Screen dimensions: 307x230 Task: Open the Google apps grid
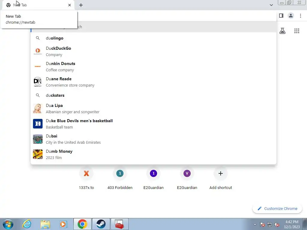click(297, 31)
